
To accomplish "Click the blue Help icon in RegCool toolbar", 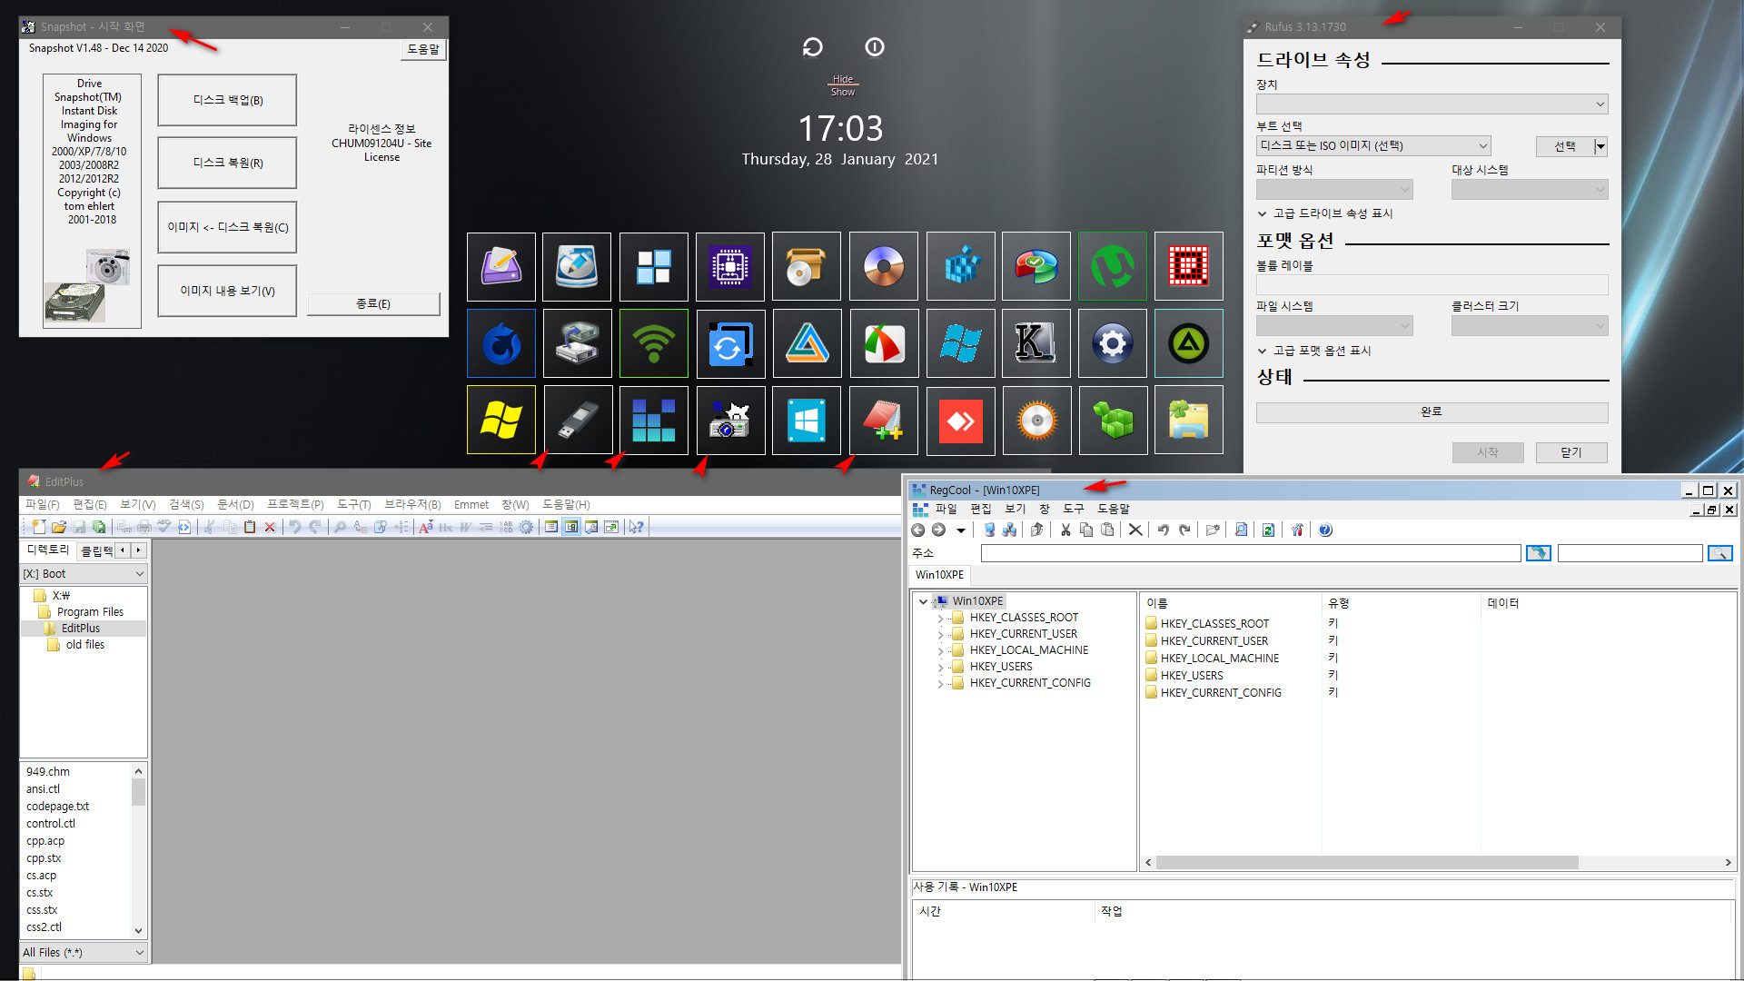I will [1326, 530].
